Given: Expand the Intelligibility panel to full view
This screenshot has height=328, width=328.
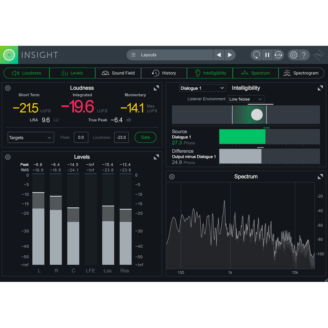Looking at the screenshot, I should tap(320, 88).
